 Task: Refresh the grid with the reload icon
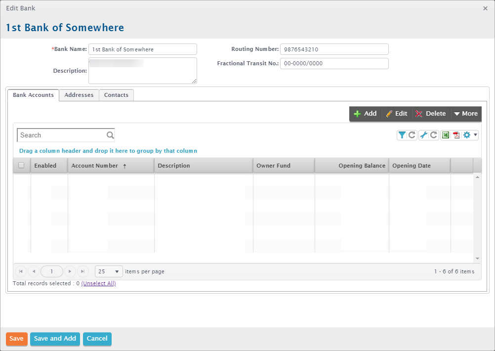click(412, 134)
